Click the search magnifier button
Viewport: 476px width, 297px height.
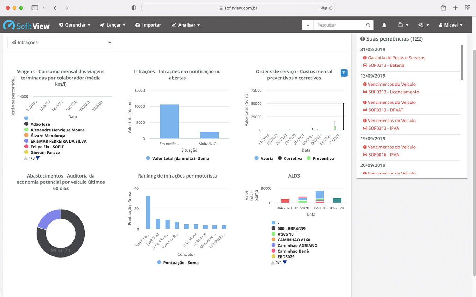(368, 25)
